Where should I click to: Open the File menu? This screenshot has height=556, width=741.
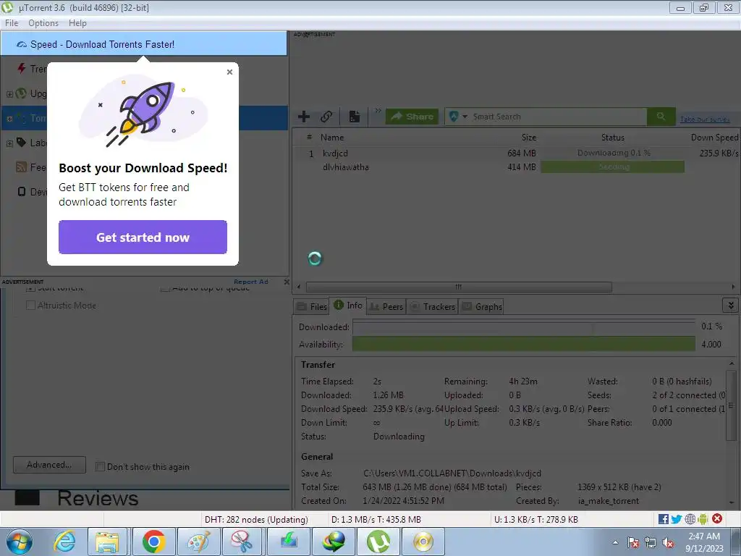coord(12,22)
